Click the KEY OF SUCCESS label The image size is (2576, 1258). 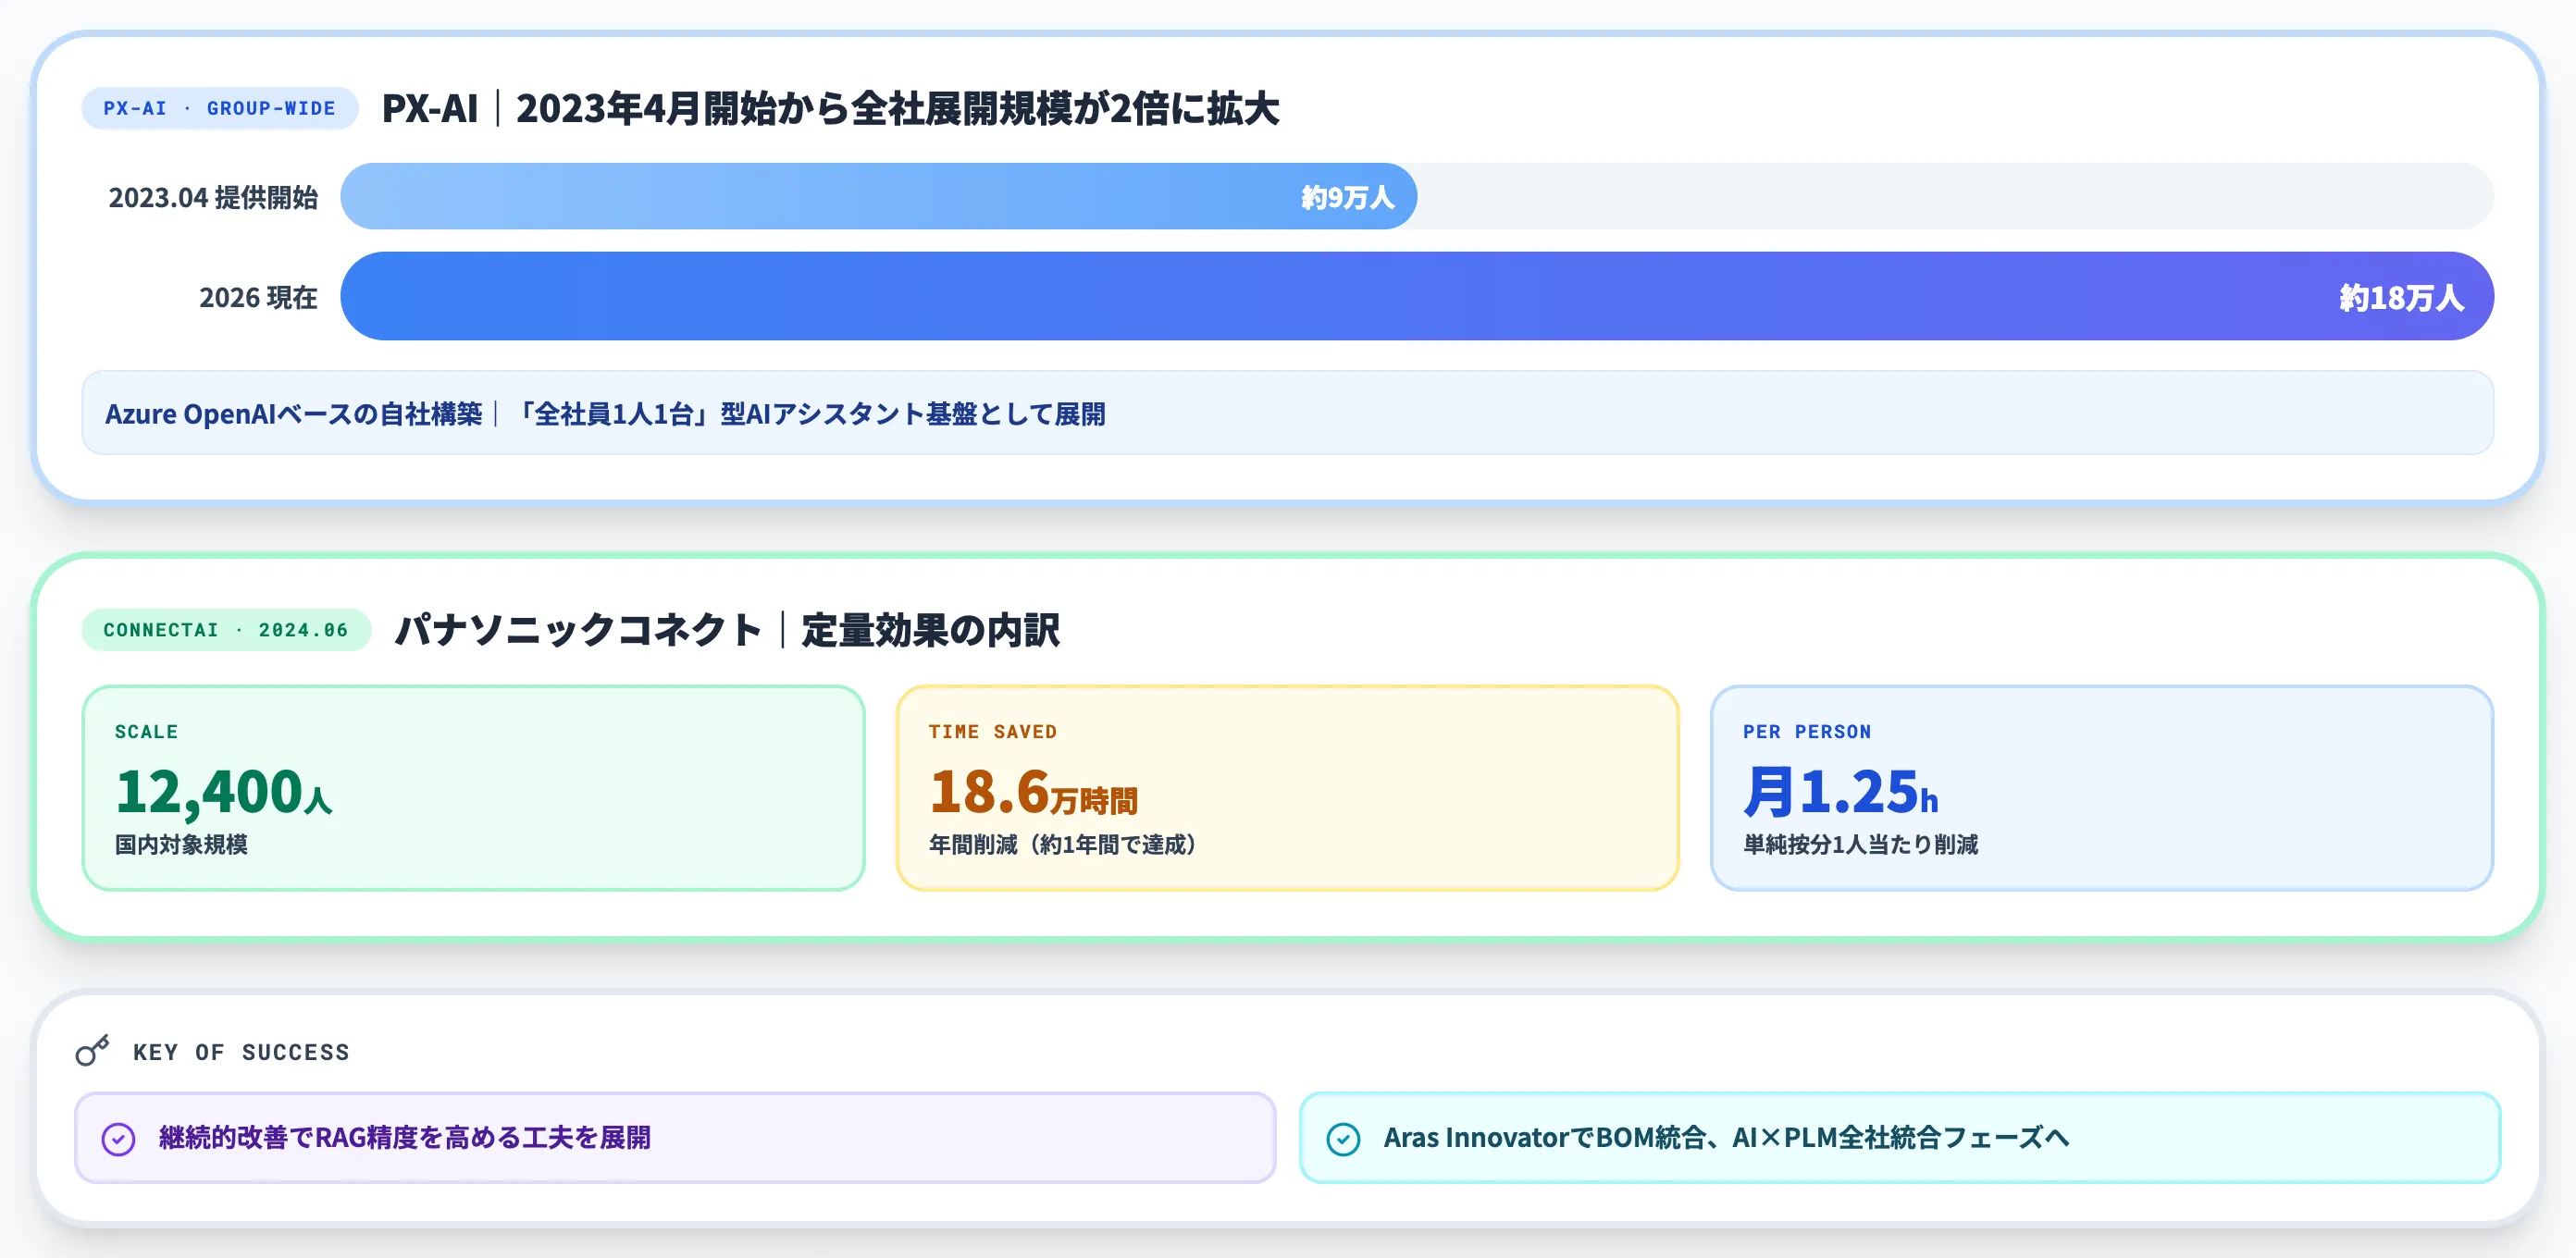click(x=241, y=1052)
